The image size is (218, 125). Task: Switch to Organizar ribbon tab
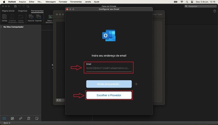(23, 11)
